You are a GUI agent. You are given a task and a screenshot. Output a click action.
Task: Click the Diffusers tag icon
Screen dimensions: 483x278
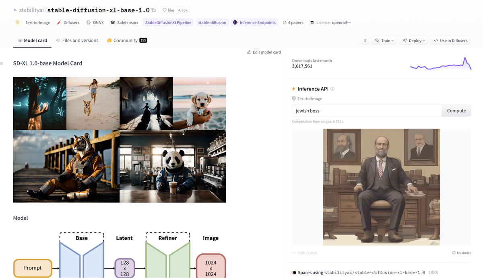click(x=59, y=22)
